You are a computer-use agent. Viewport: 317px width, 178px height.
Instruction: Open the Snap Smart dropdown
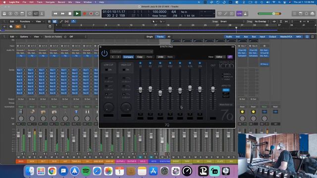pos(232,21)
